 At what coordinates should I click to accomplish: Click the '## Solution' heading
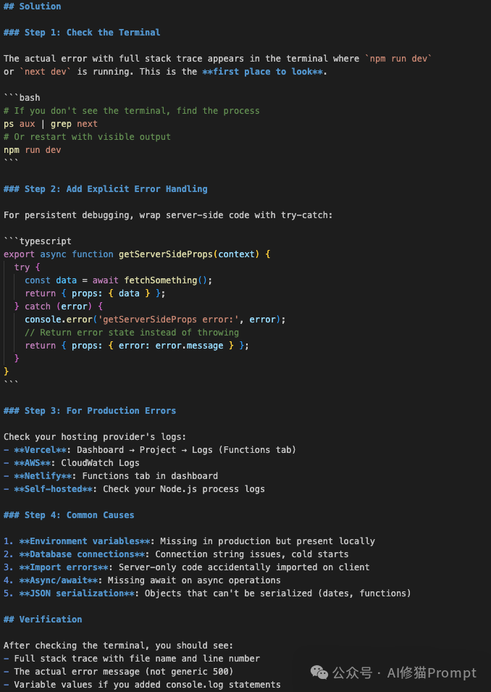pyautogui.click(x=32, y=7)
